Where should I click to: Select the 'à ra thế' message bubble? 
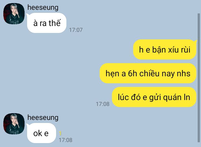click(x=47, y=23)
